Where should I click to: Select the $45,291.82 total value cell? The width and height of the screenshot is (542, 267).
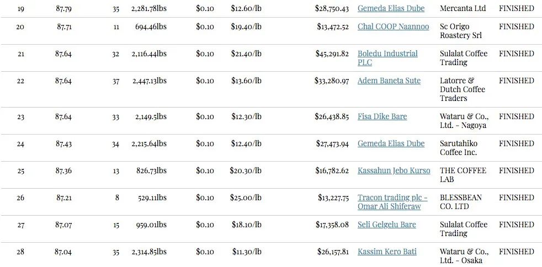(x=332, y=54)
